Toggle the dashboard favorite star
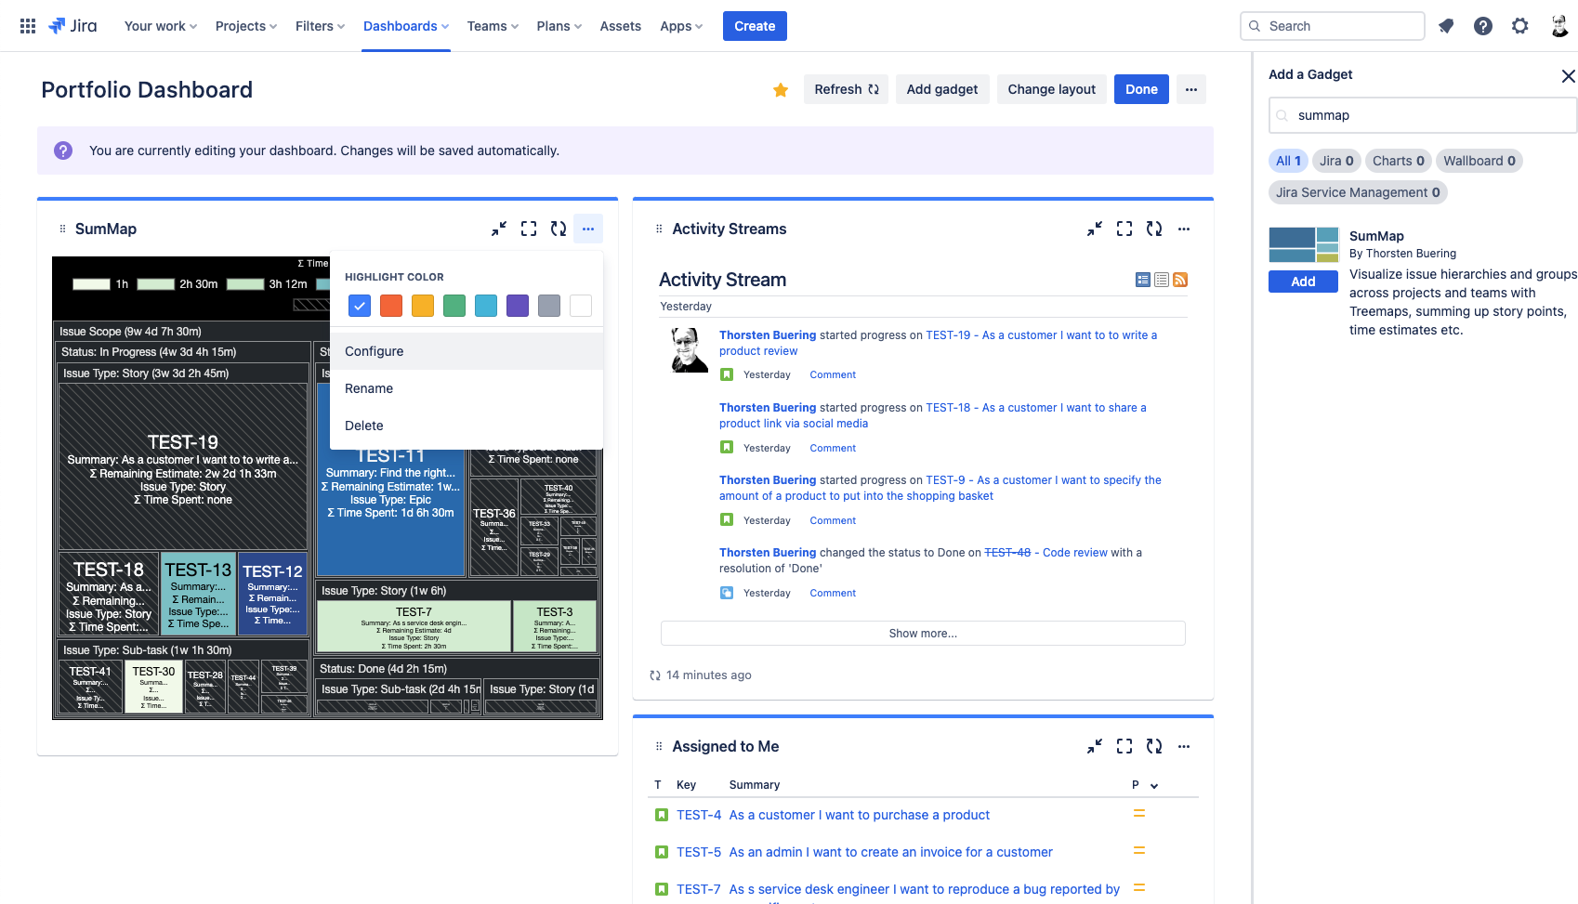 781,89
